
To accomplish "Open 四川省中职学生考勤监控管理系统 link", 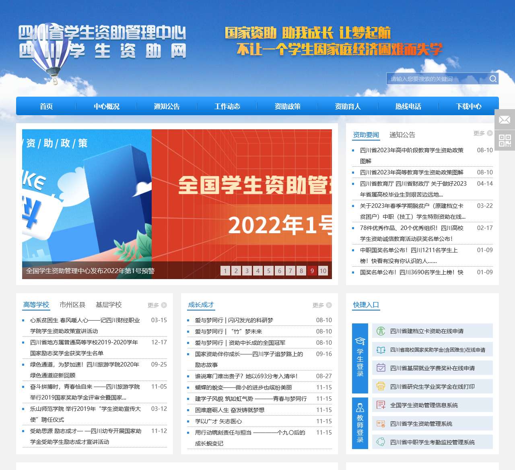I will pos(433,442).
